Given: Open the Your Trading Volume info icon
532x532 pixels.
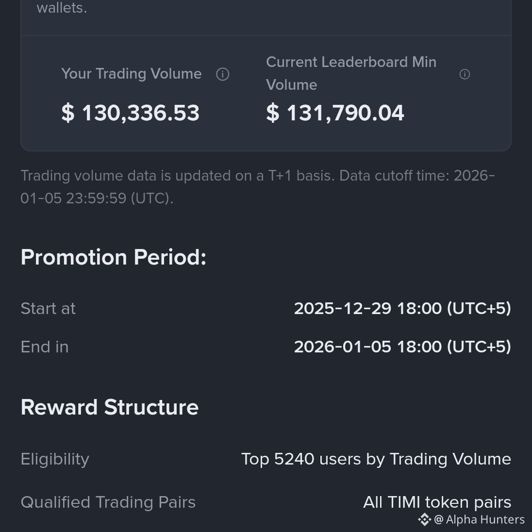Looking at the screenshot, I should pyautogui.click(x=223, y=74).
